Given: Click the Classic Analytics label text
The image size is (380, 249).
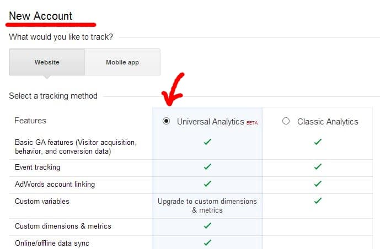Looking at the screenshot, I should click(x=328, y=122).
